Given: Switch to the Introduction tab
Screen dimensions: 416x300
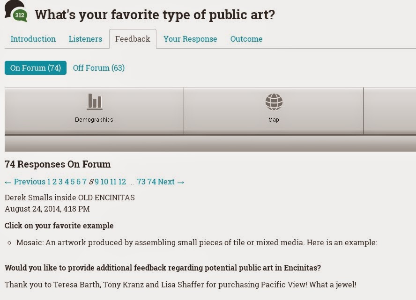Looking at the screenshot, I should coord(33,39).
